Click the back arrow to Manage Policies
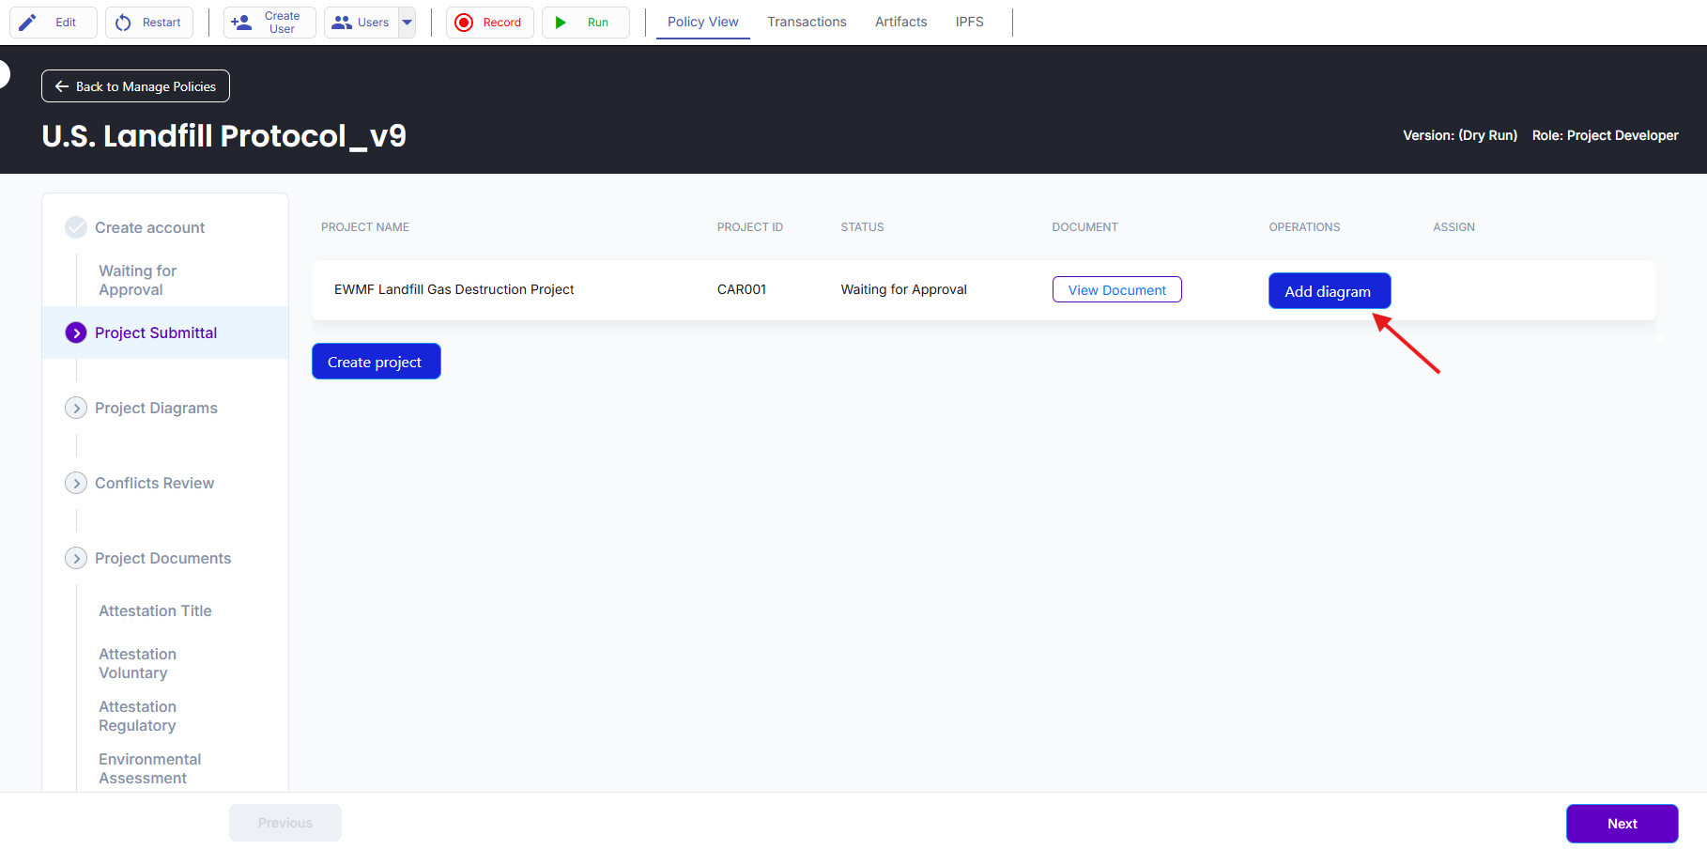The height and width of the screenshot is (850, 1707). [62, 86]
